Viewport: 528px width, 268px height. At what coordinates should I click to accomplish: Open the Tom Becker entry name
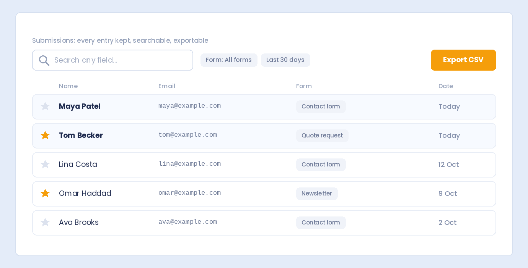coord(81,135)
